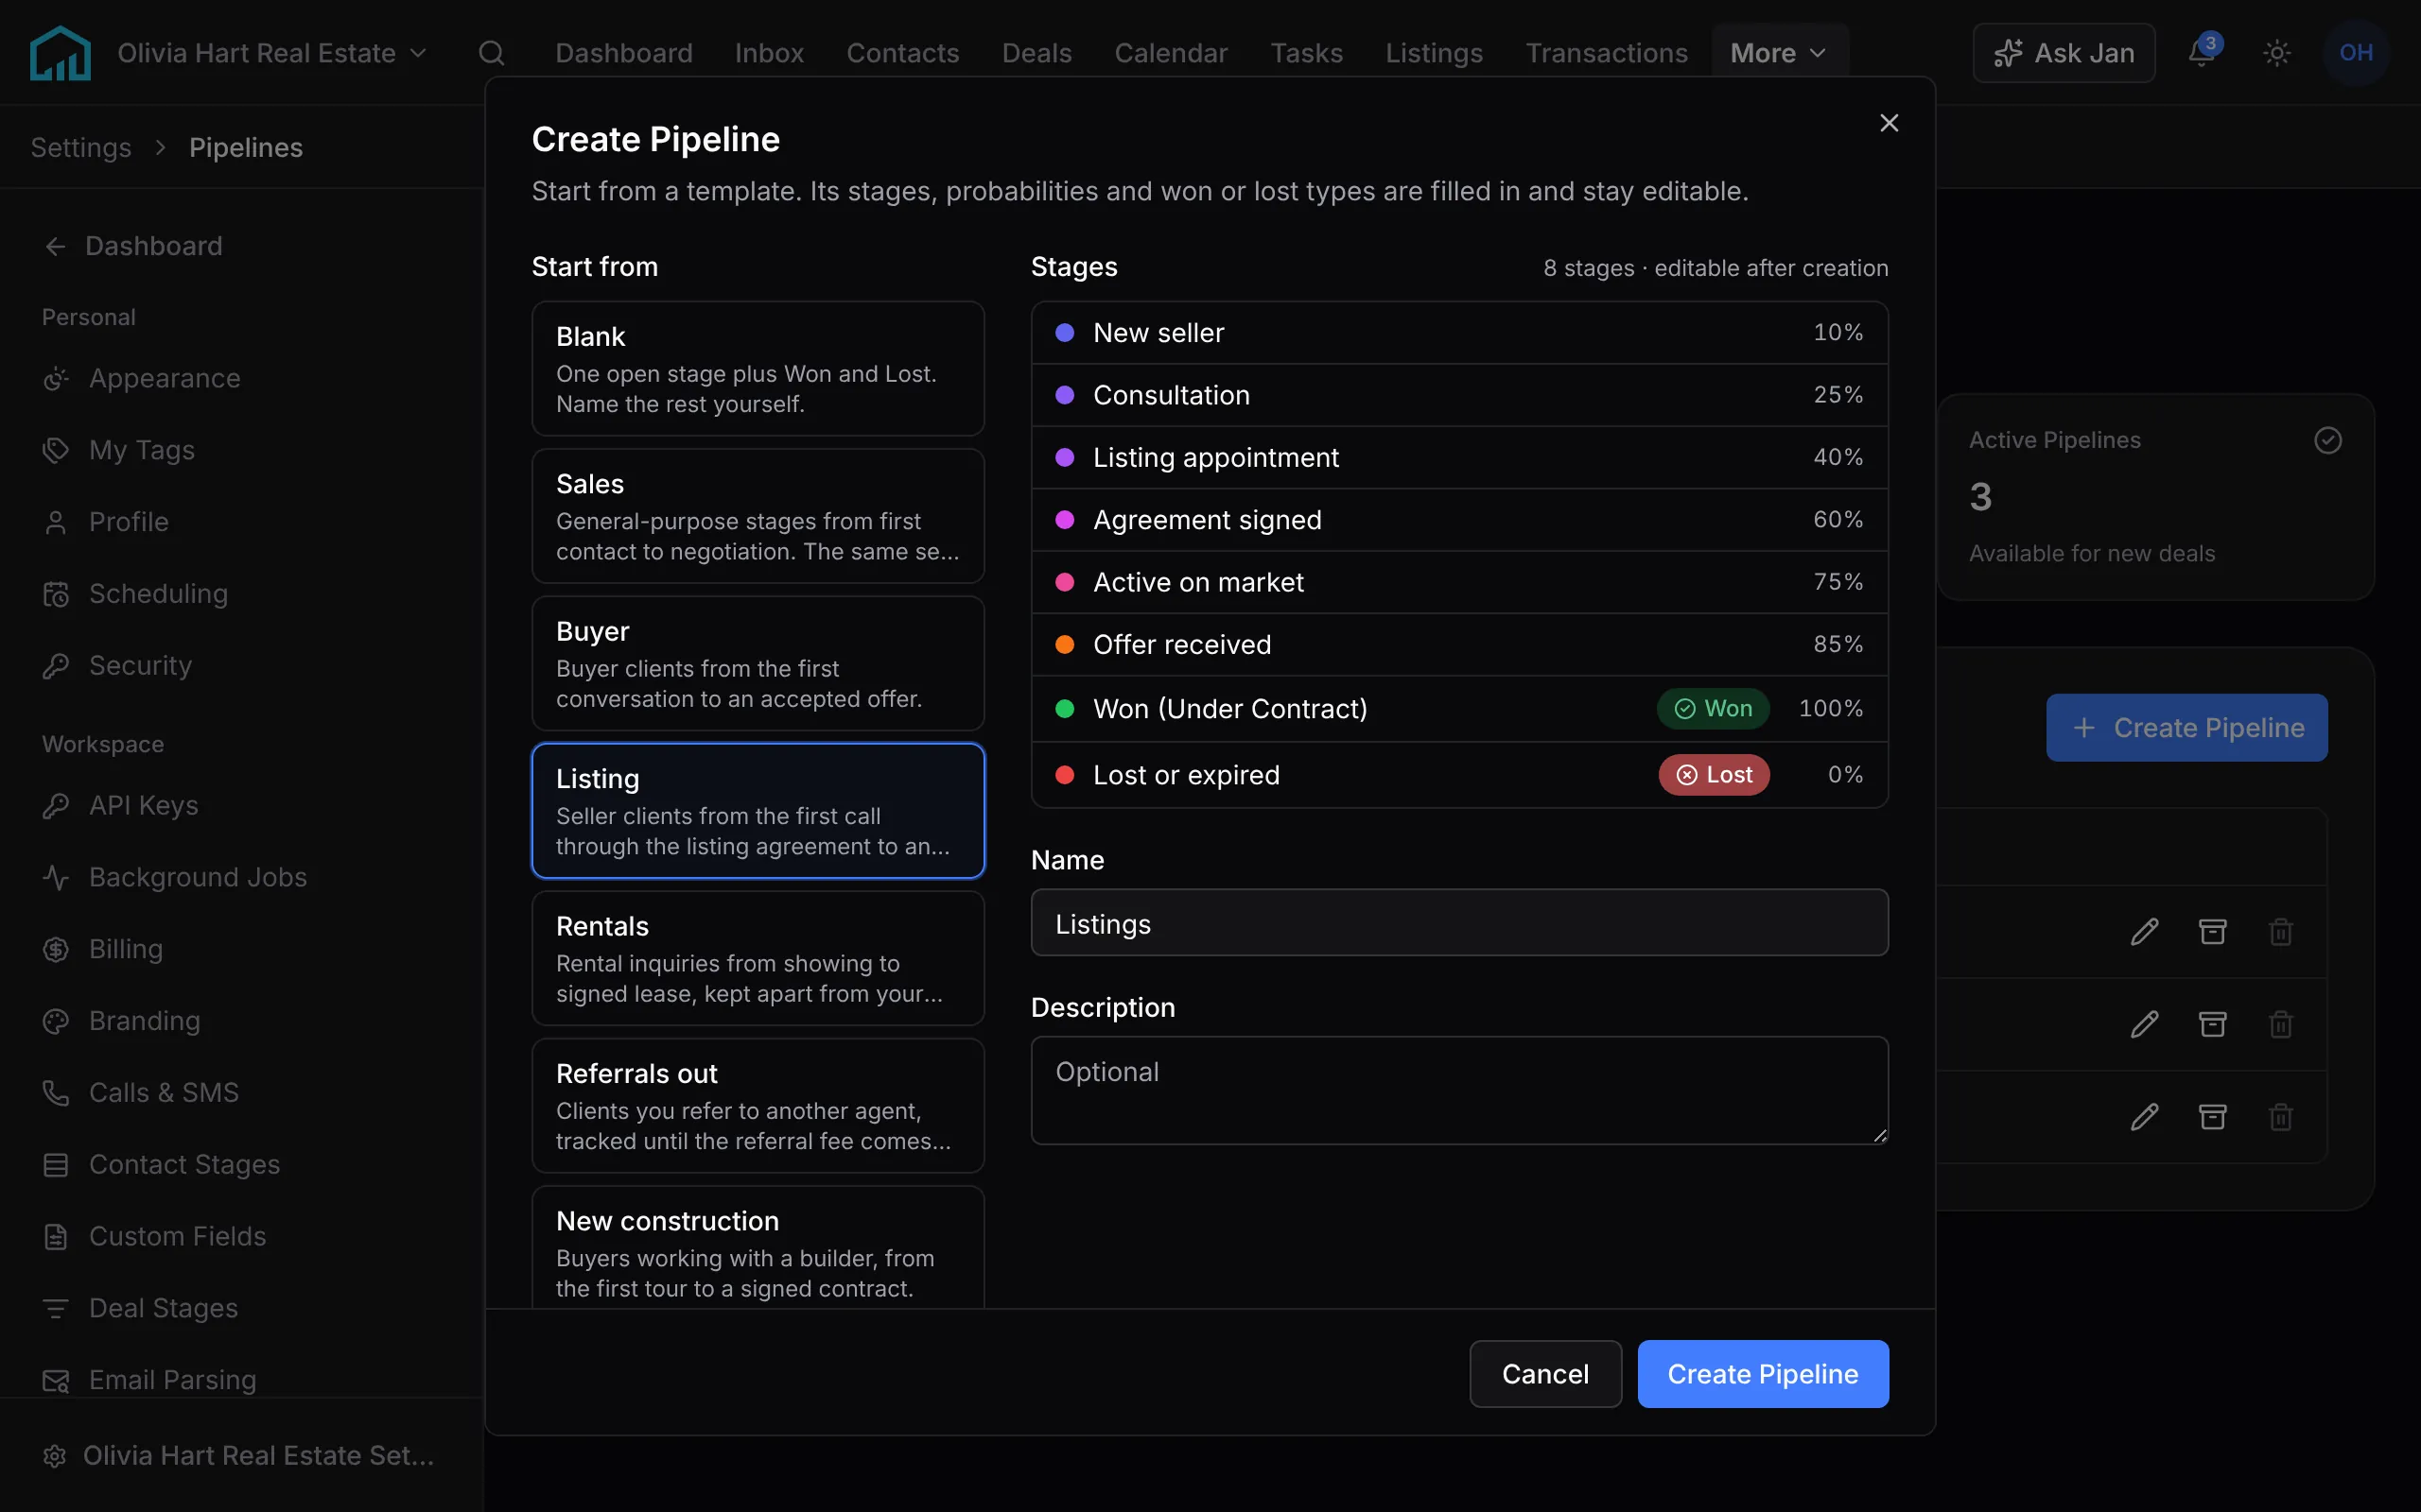2421x1512 pixels.
Task: Select the Rentals template card
Action: [x=758, y=958]
